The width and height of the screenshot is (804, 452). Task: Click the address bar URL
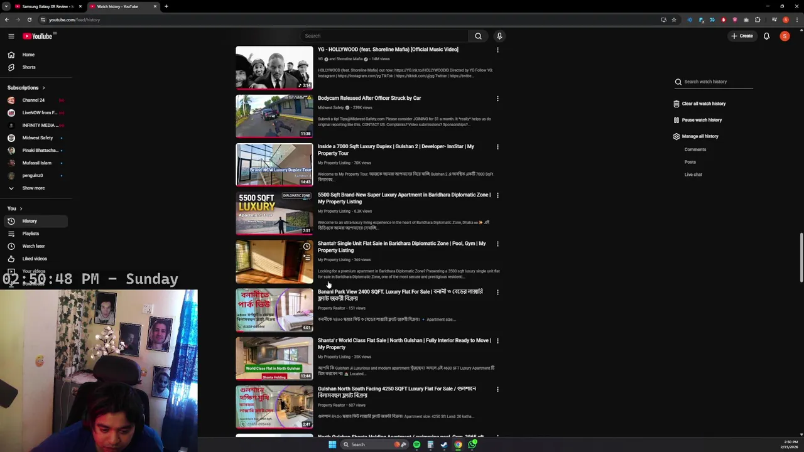coord(74,20)
